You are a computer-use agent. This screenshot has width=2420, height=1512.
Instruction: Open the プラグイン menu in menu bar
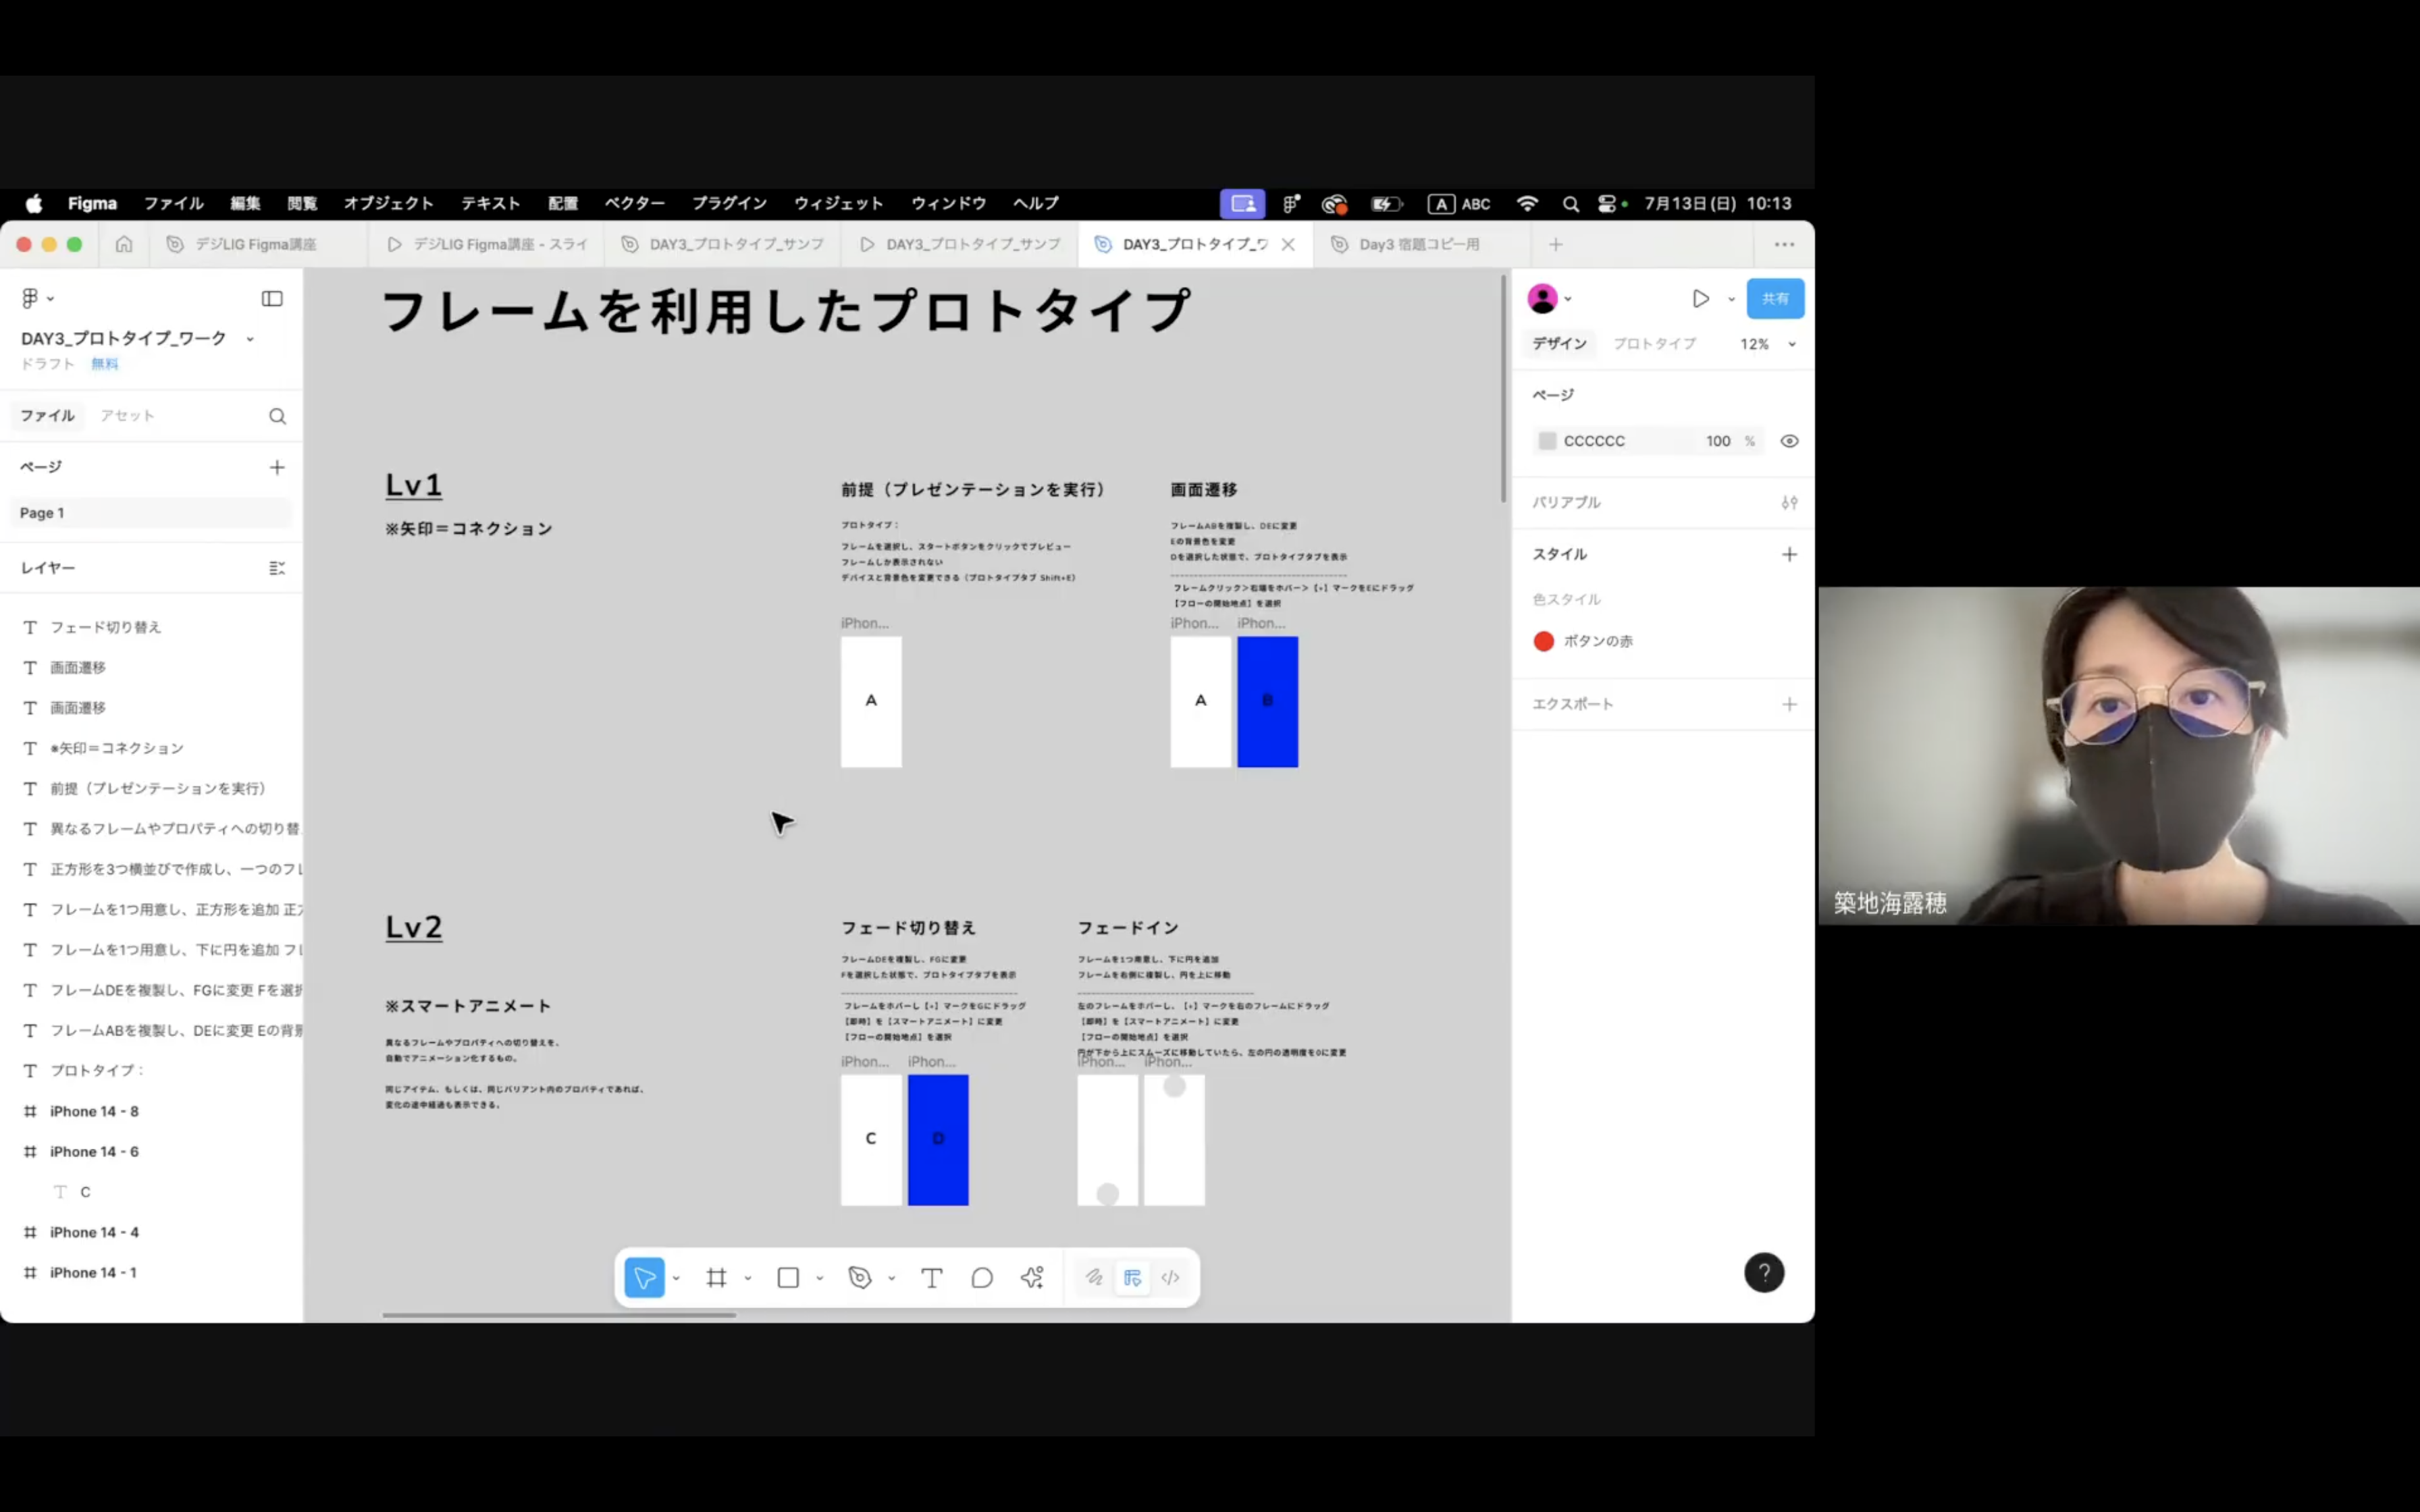click(x=729, y=203)
